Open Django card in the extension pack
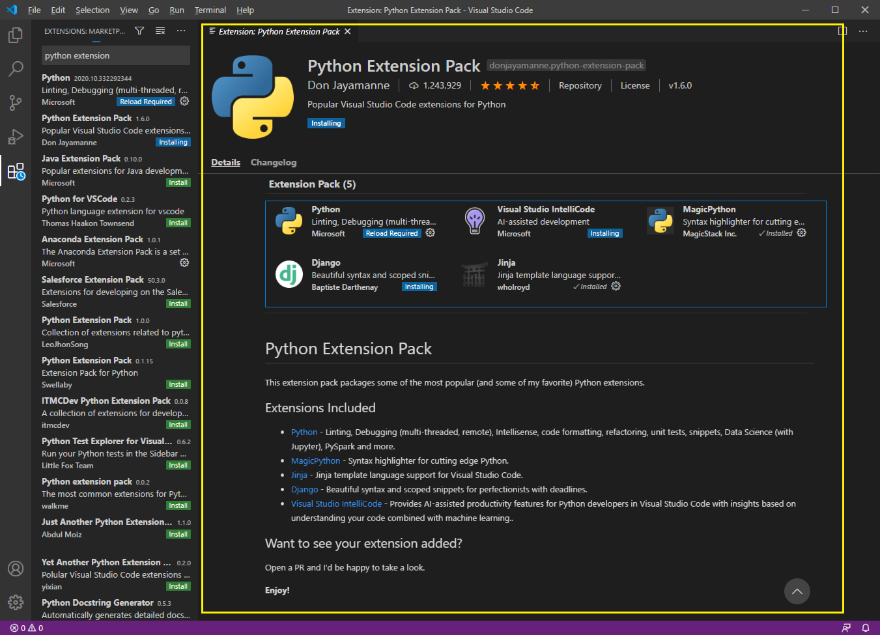The width and height of the screenshot is (880, 635). click(x=357, y=275)
